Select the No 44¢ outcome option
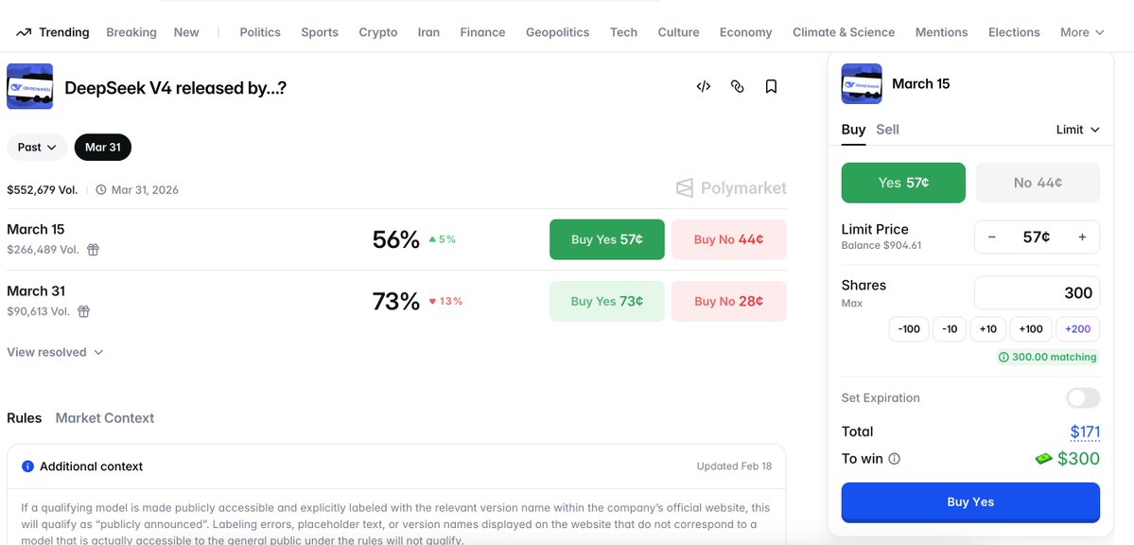The height and width of the screenshot is (545, 1134). [x=1038, y=183]
